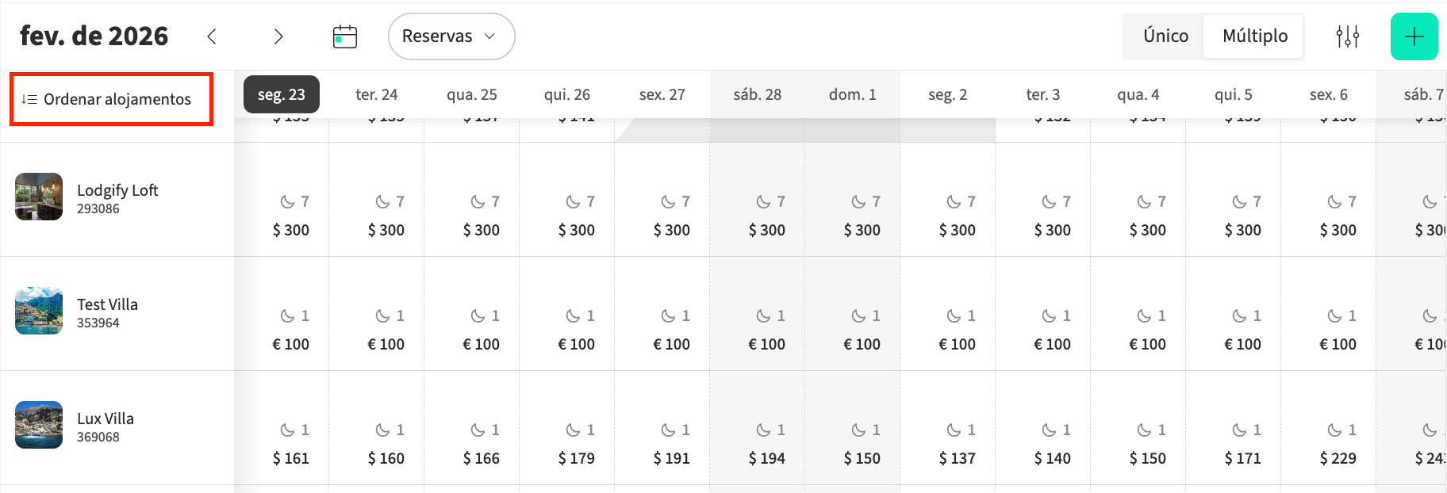The image size is (1447, 493).
Task: Click moon icon for Test Villa qui. 26
Action: [573, 316]
